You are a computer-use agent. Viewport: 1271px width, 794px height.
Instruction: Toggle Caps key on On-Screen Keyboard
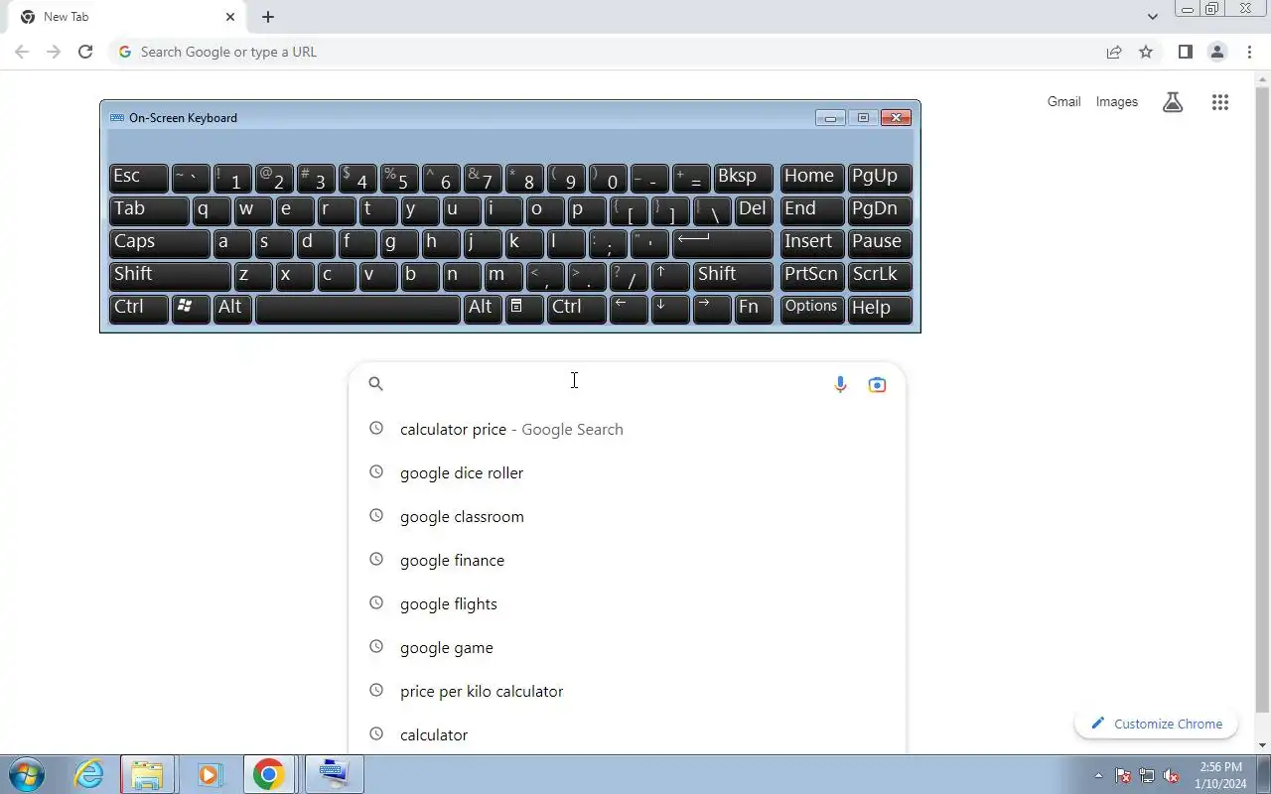tap(159, 242)
